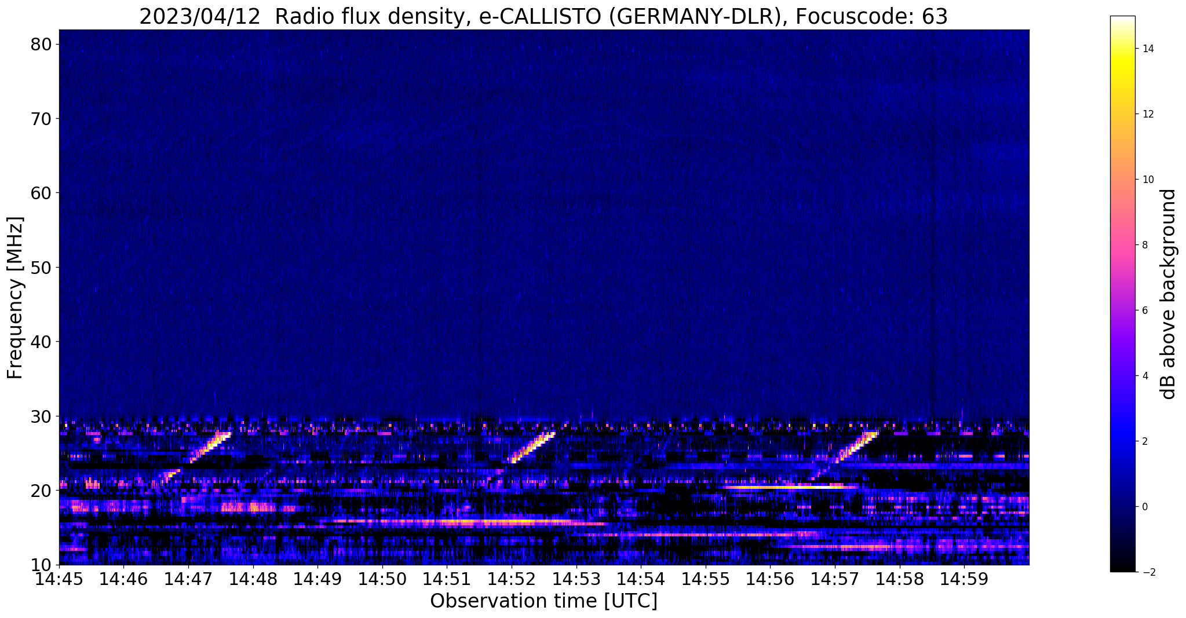This screenshot has height=618, width=1186.
Task: Click the 14:52 time tick label
Action: coord(512,579)
